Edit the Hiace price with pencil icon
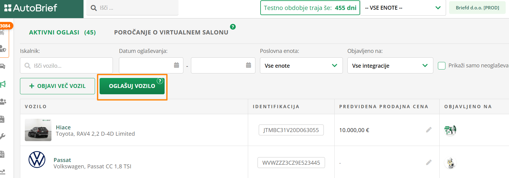 pyautogui.click(x=429, y=130)
